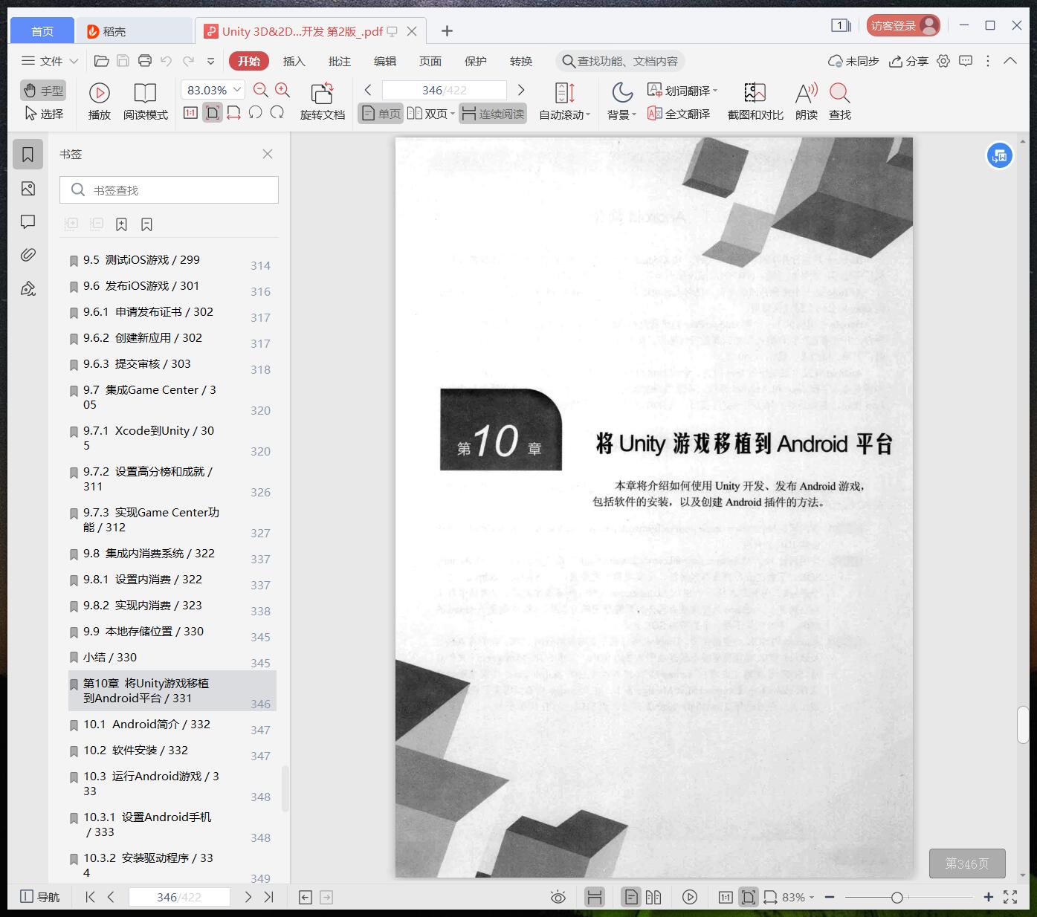Image resolution: width=1037 pixels, height=917 pixels.
Task: Open the 批注 ribbon tab
Action: tap(340, 61)
